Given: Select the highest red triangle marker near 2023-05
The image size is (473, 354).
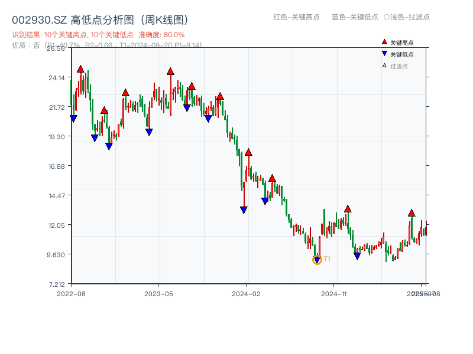Looking at the screenshot, I should pyautogui.click(x=171, y=71).
